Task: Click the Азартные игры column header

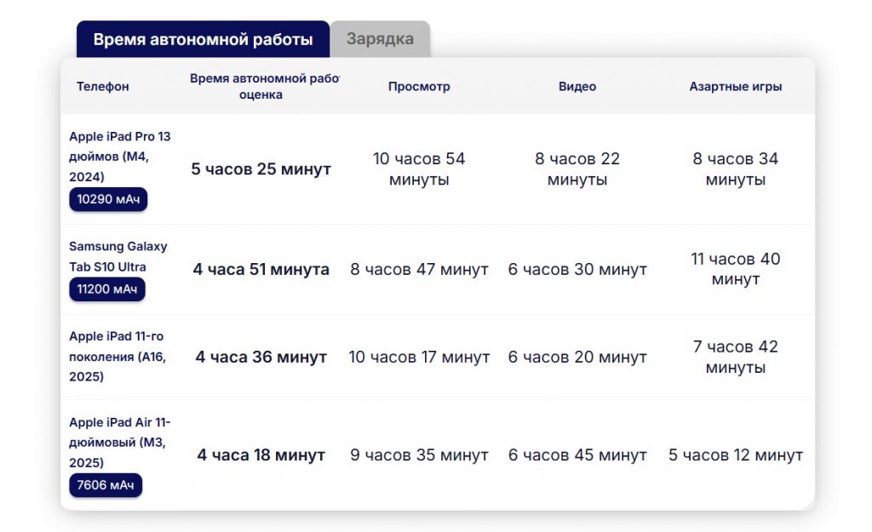Action: (735, 87)
